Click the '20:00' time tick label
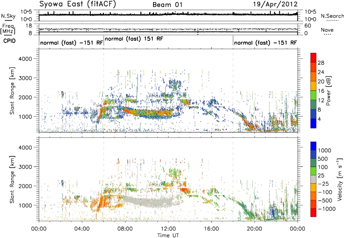 click(254, 229)
